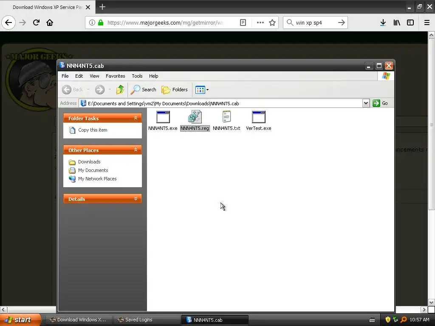Click the security shield tray icon
This screenshot has width=435, height=326.
click(x=388, y=320)
